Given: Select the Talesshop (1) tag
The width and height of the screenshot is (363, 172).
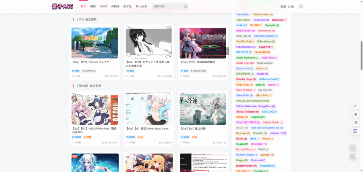Looking at the screenshot, I should [279, 20].
